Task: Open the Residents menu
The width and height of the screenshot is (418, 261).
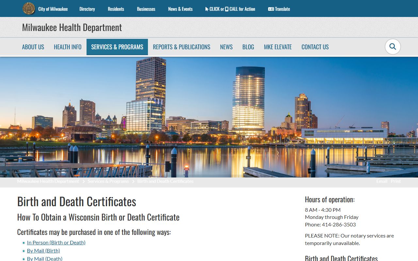Action: 116,9
